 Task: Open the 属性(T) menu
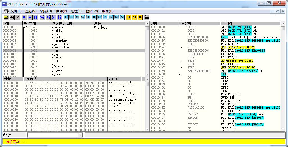76,11
